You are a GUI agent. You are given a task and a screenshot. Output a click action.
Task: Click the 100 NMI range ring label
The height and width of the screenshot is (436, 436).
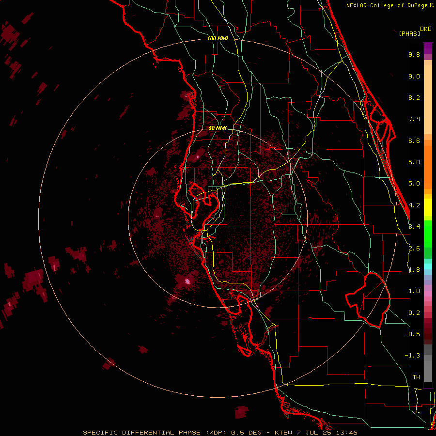[218, 38]
